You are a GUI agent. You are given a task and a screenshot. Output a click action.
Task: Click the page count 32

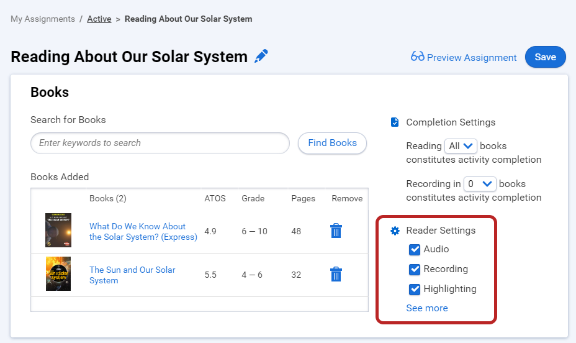coord(296,275)
